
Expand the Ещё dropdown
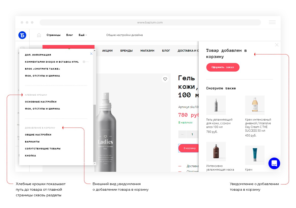[x=83, y=35]
